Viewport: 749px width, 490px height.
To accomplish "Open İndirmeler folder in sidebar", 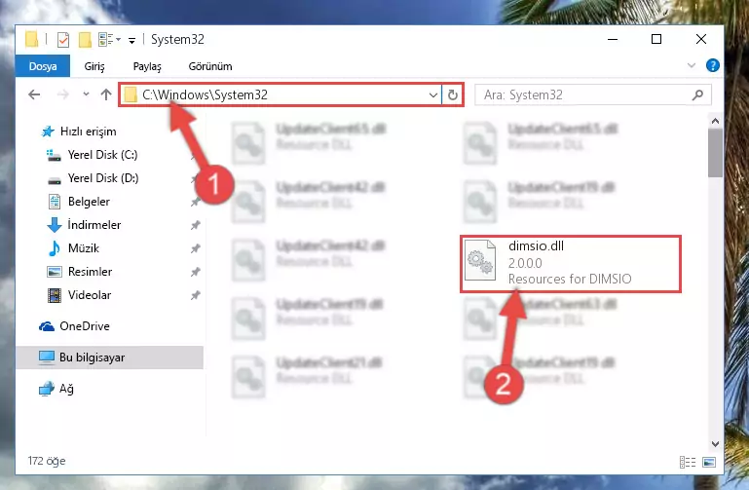I will [x=94, y=225].
